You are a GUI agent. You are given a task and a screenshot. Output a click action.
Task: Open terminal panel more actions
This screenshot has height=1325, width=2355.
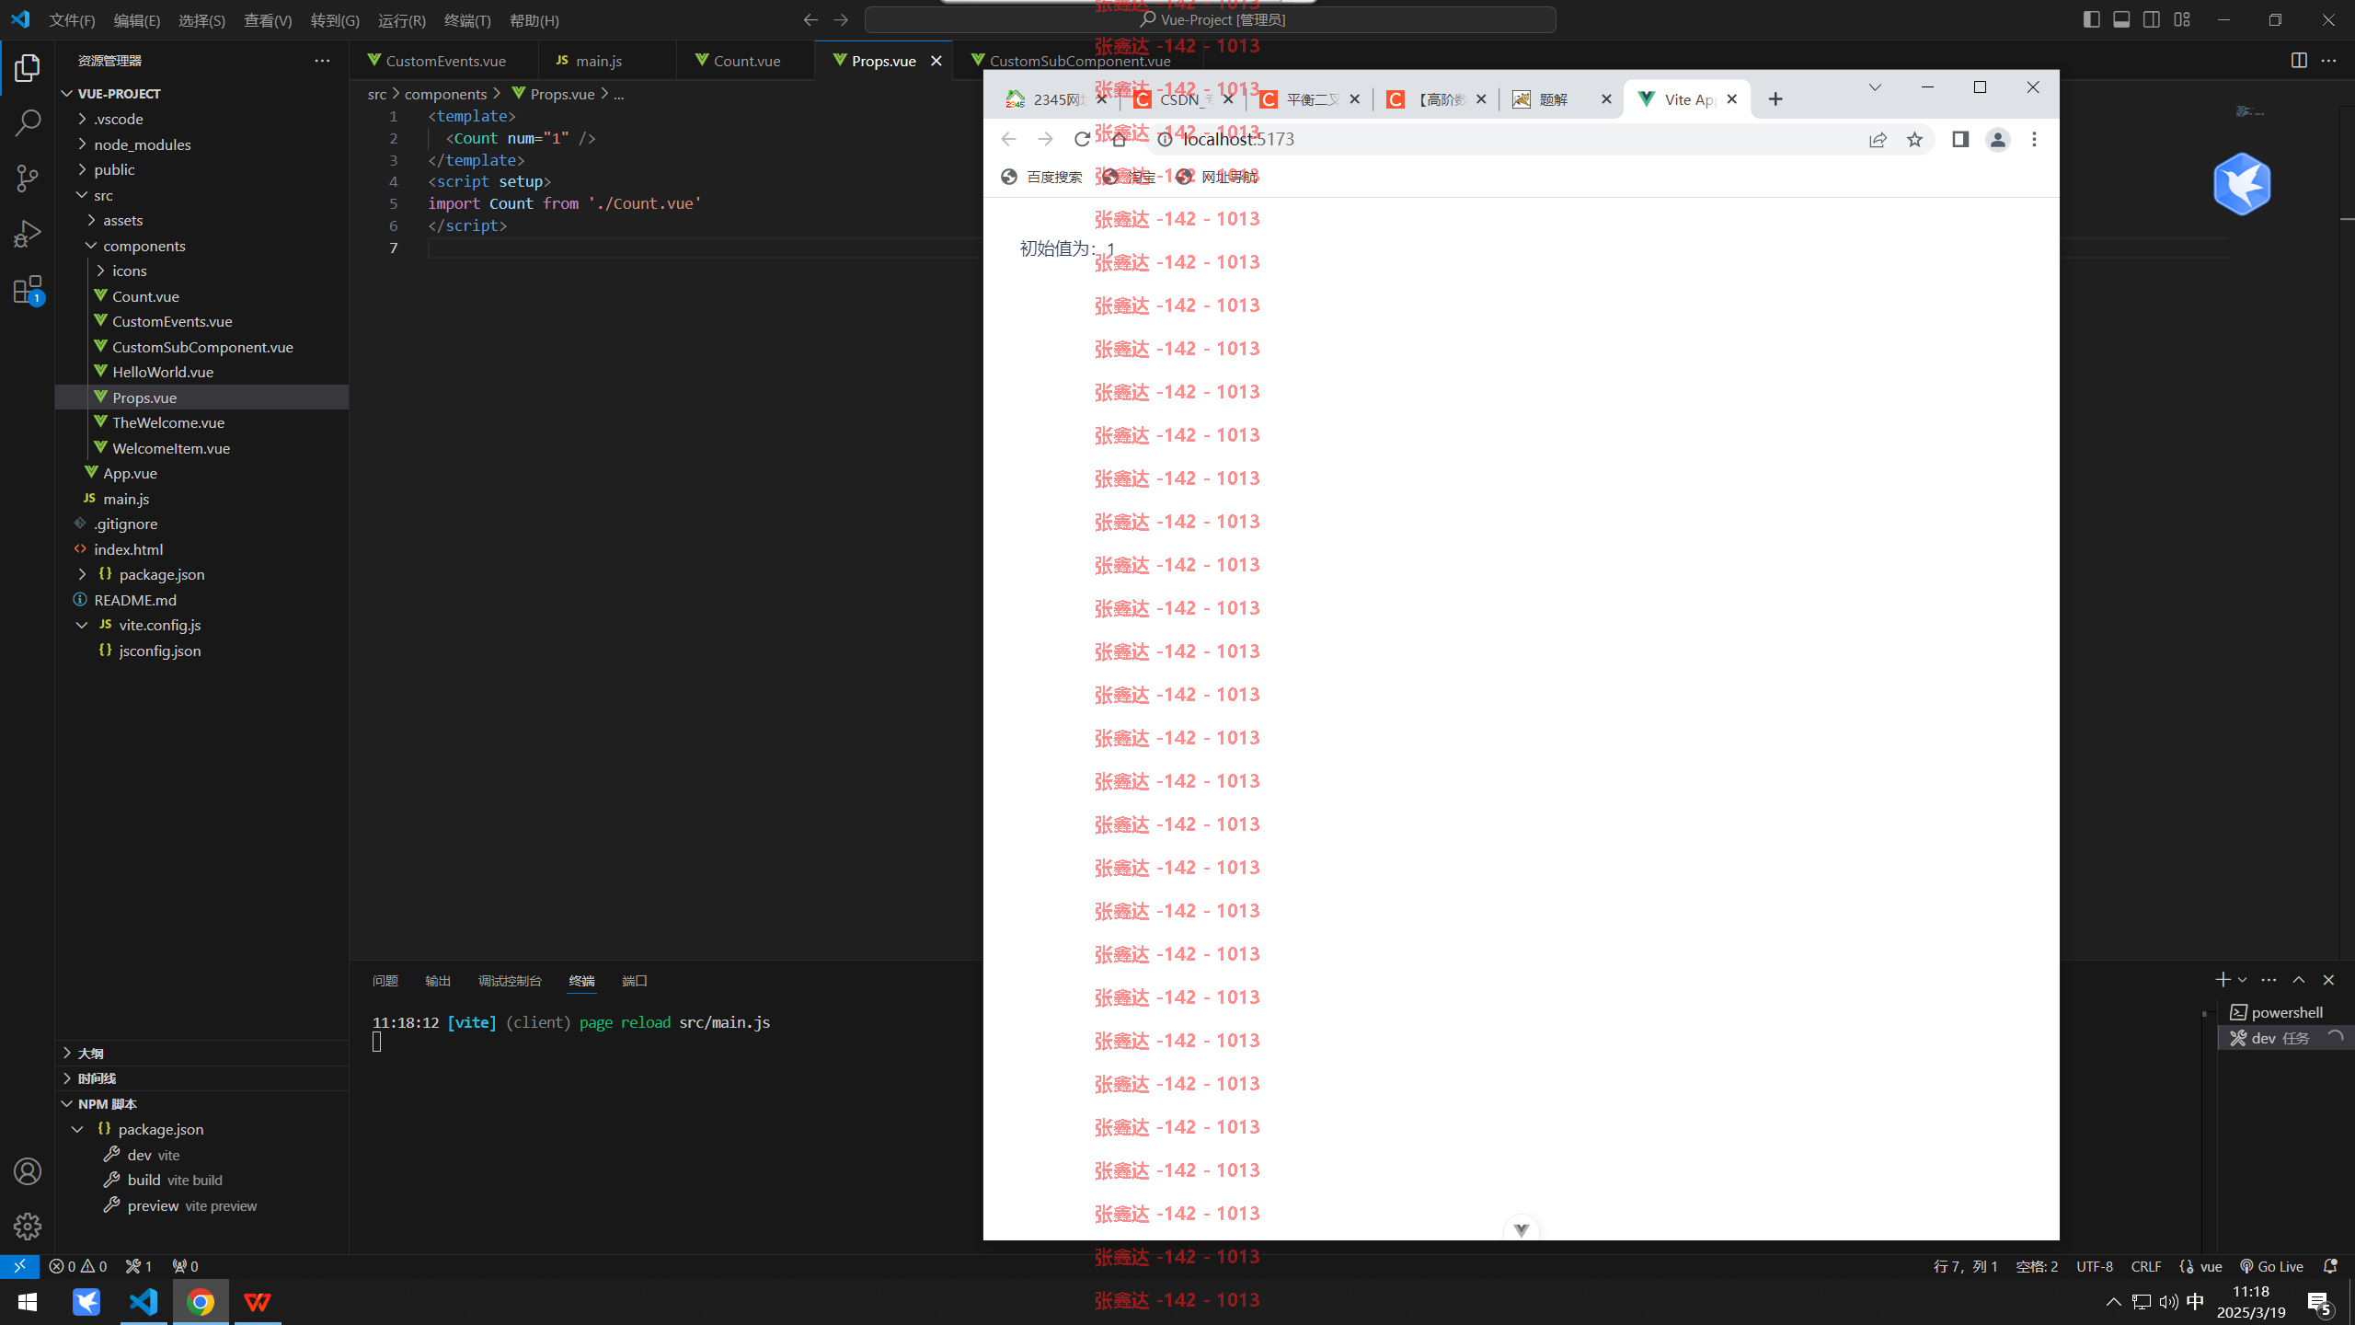pos(2269,980)
